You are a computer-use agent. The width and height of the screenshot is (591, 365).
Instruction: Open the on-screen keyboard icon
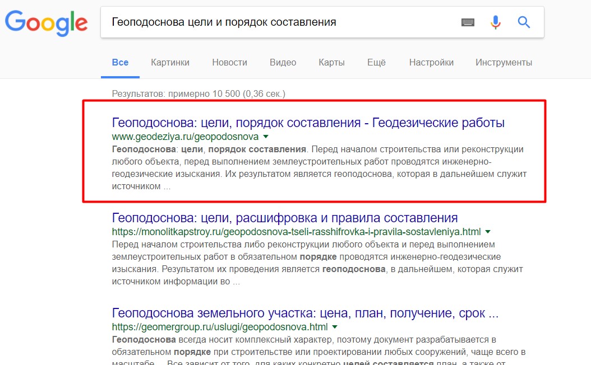tap(468, 22)
